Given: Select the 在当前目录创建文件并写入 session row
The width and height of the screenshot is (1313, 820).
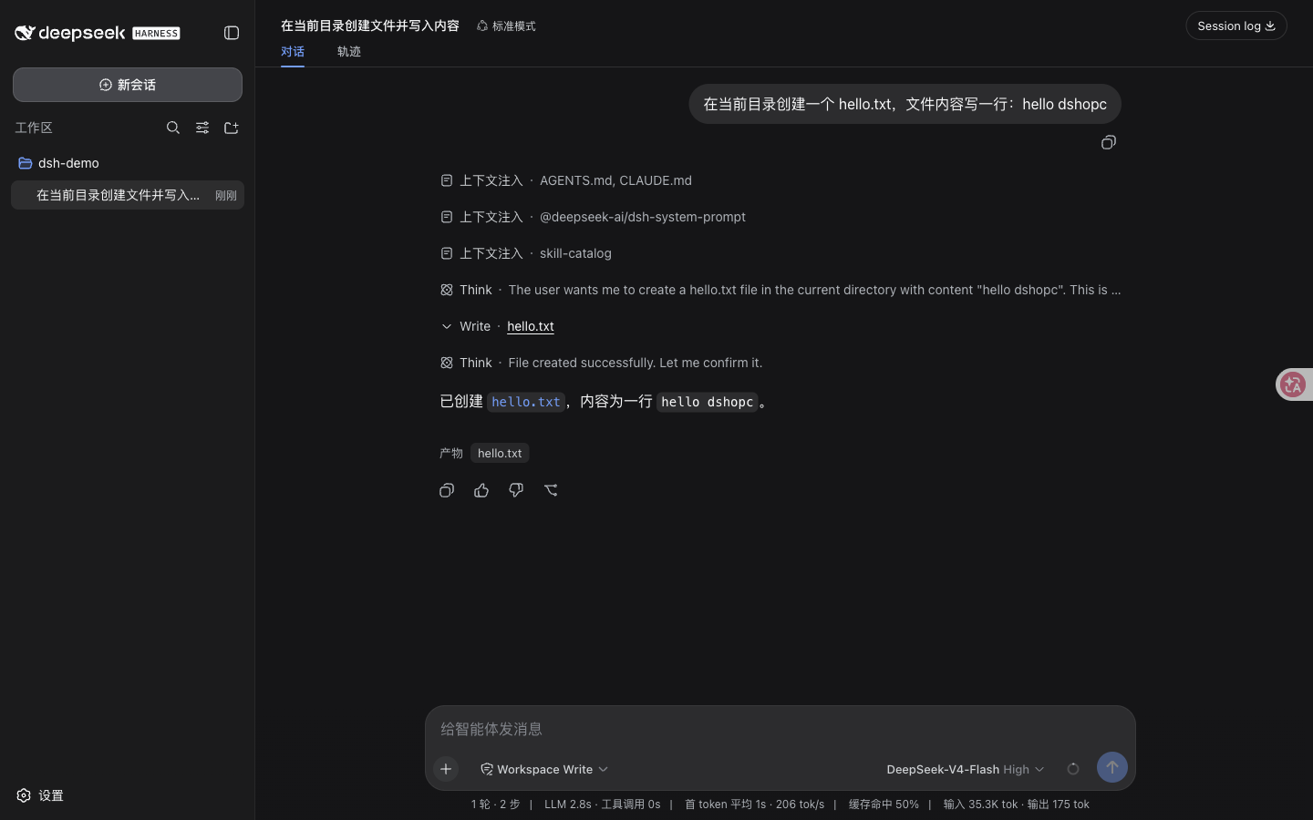Looking at the screenshot, I should pos(128,195).
